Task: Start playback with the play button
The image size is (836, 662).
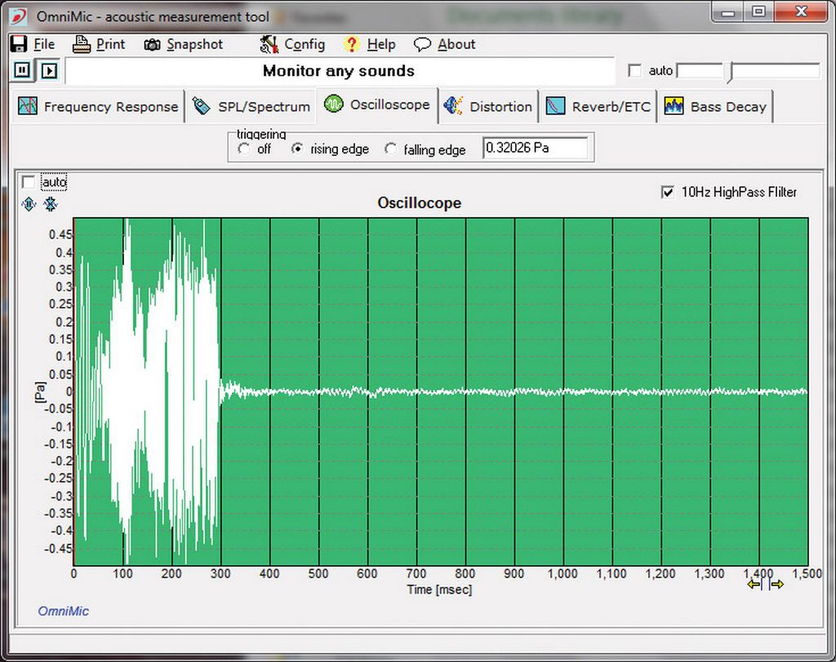Action: pos(49,70)
